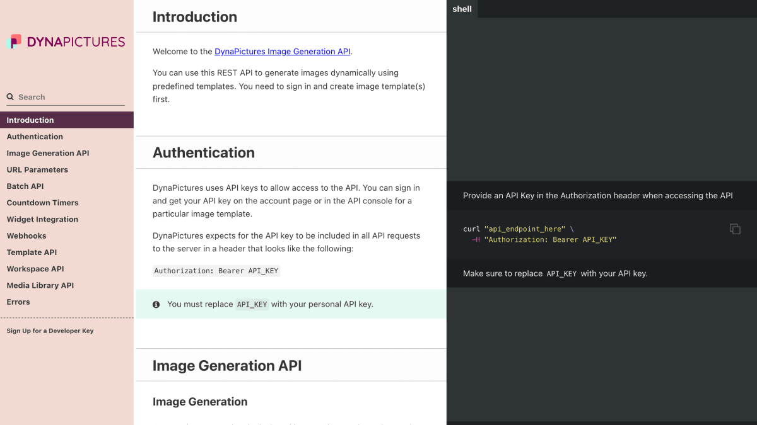The width and height of the screenshot is (757, 425).
Task: Go to Webhooks section
Action: point(67,235)
